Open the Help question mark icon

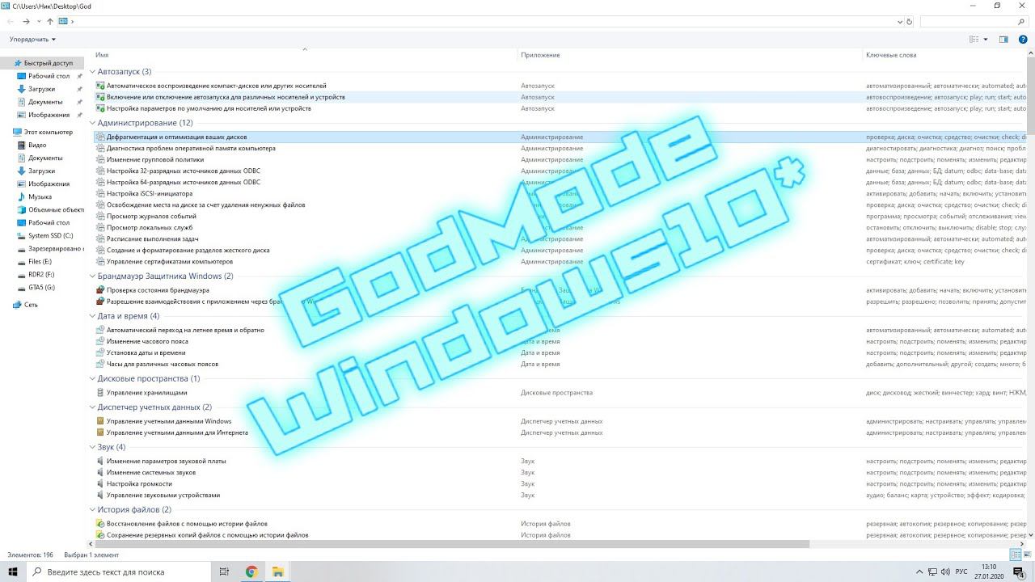pyautogui.click(x=1023, y=39)
